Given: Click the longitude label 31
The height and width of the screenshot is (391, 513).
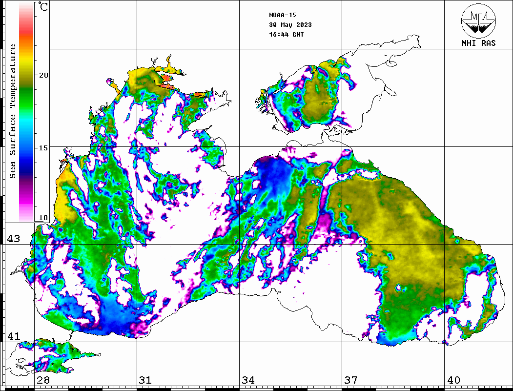Looking at the screenshot, I should (145, 380).
